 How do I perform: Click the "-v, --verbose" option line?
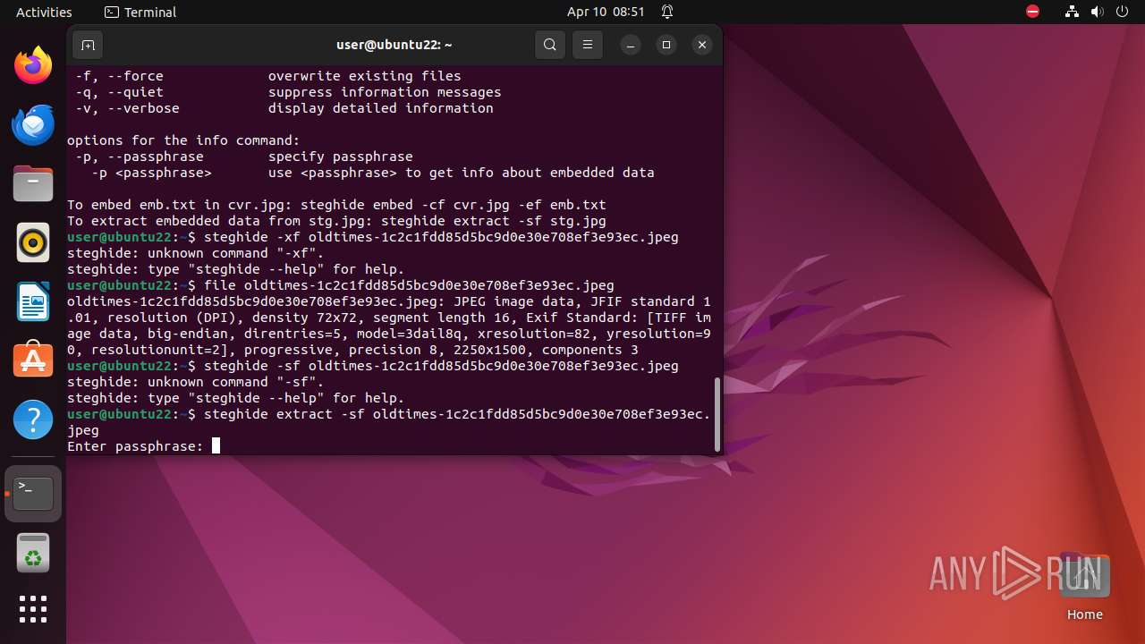(x=284, y=108)
